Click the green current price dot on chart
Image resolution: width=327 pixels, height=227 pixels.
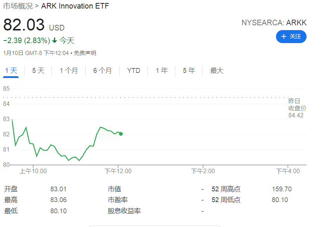[121, 134]
